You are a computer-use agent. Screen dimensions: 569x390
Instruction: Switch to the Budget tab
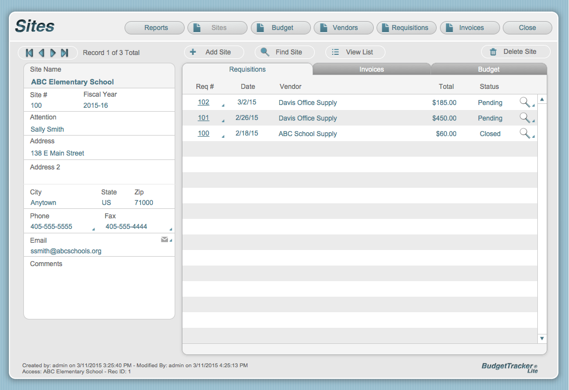click(489, 69)
